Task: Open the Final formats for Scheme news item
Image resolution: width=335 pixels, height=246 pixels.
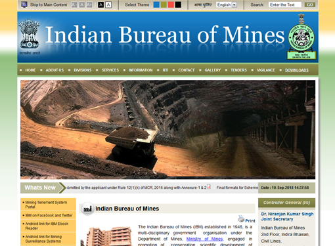Action: coord(237,188)
